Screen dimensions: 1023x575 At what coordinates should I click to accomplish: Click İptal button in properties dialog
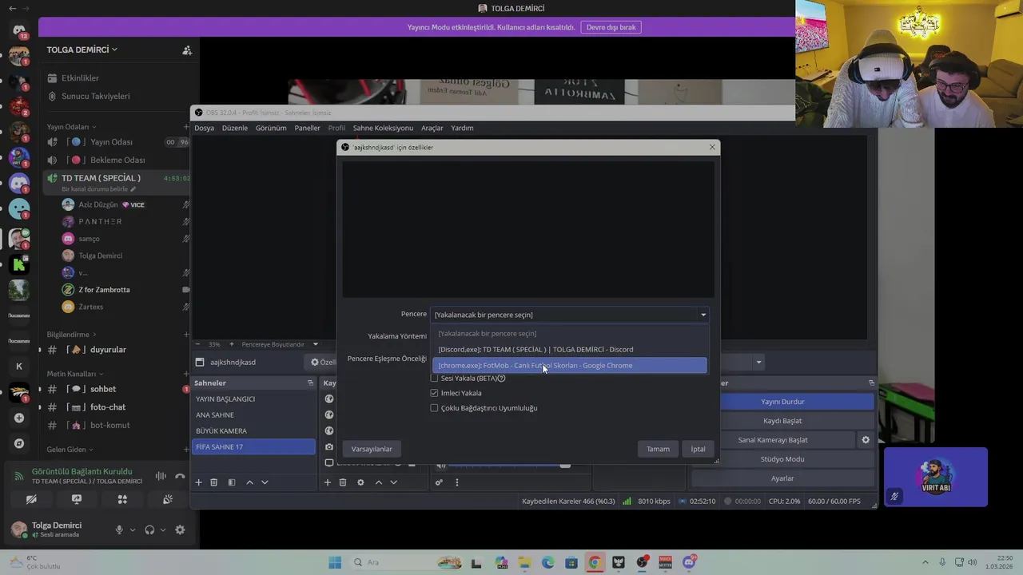coord(698,449)
